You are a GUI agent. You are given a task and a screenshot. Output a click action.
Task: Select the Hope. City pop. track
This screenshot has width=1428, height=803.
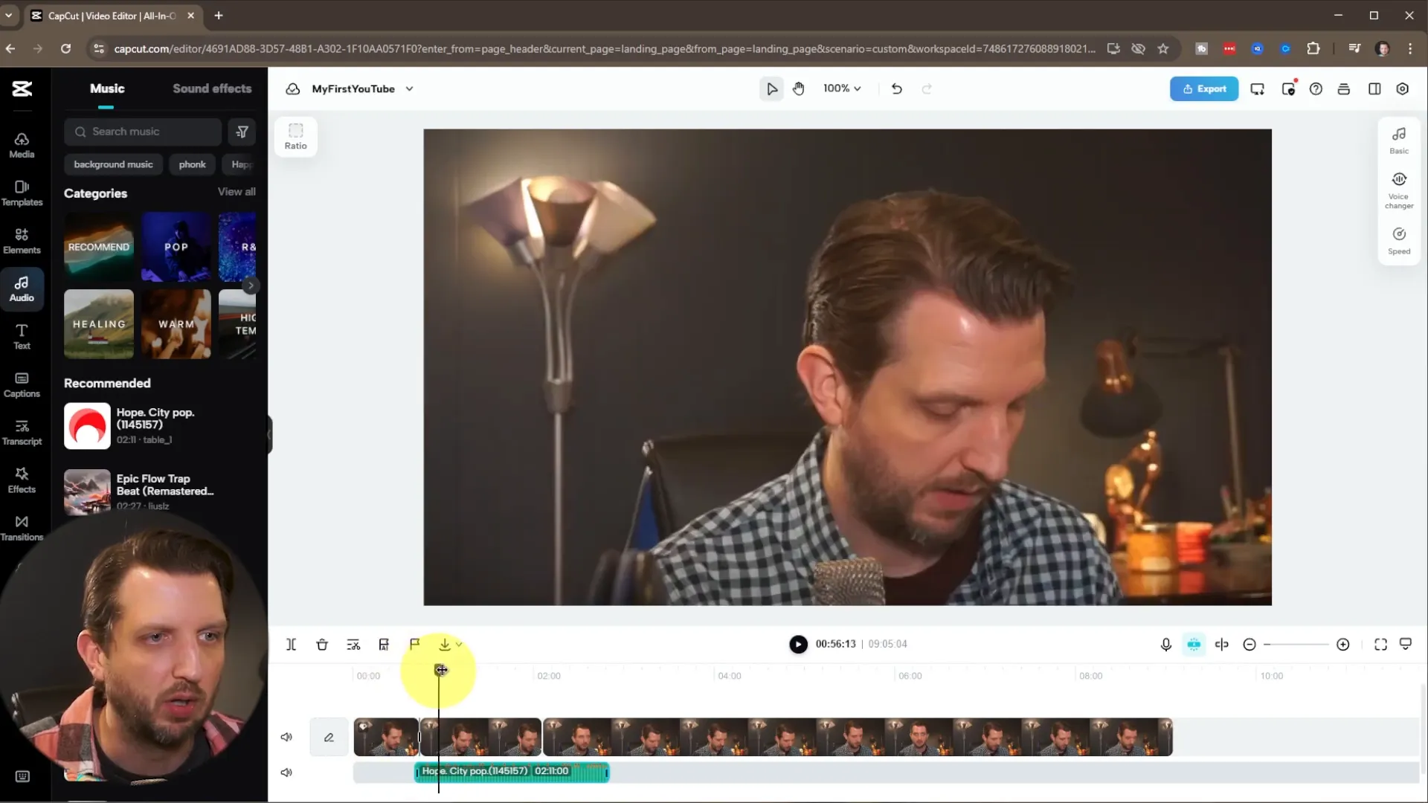(160, 426)
